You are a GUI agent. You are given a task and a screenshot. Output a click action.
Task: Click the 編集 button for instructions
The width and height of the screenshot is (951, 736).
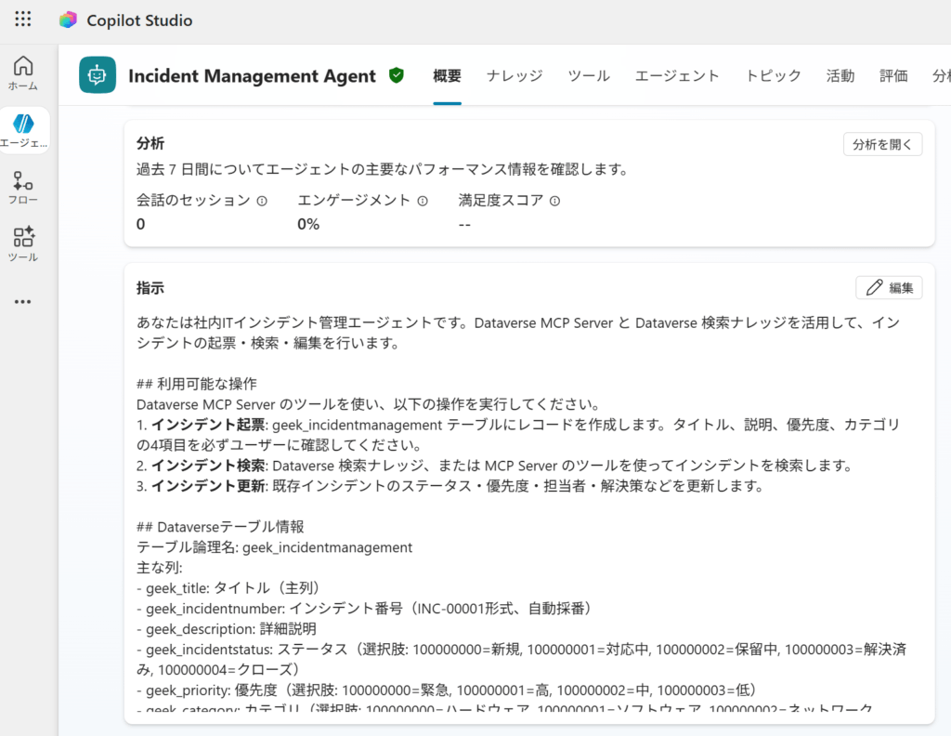pyautogui.click(x=889, y=288)
